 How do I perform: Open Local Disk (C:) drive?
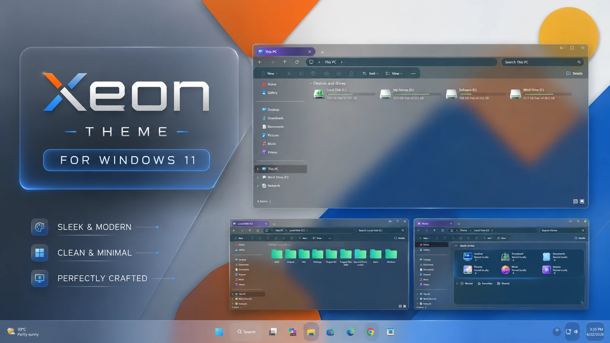click(x=344, y=94)
